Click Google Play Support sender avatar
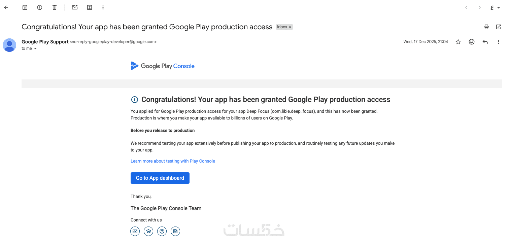This screenshot has width=508, height=241. coord(9,45)
